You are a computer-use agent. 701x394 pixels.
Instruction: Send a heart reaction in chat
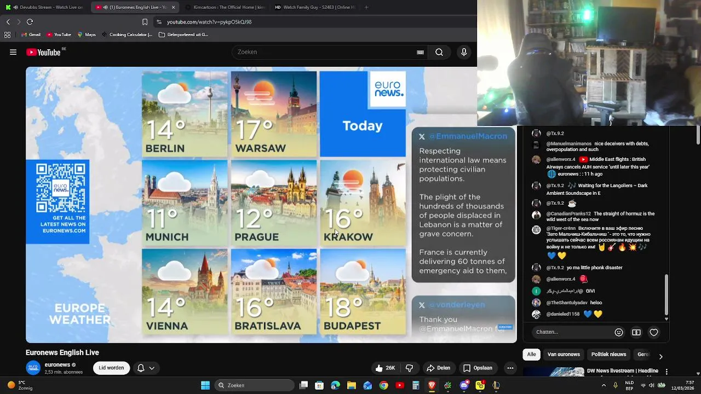click(x=654, y=332)
